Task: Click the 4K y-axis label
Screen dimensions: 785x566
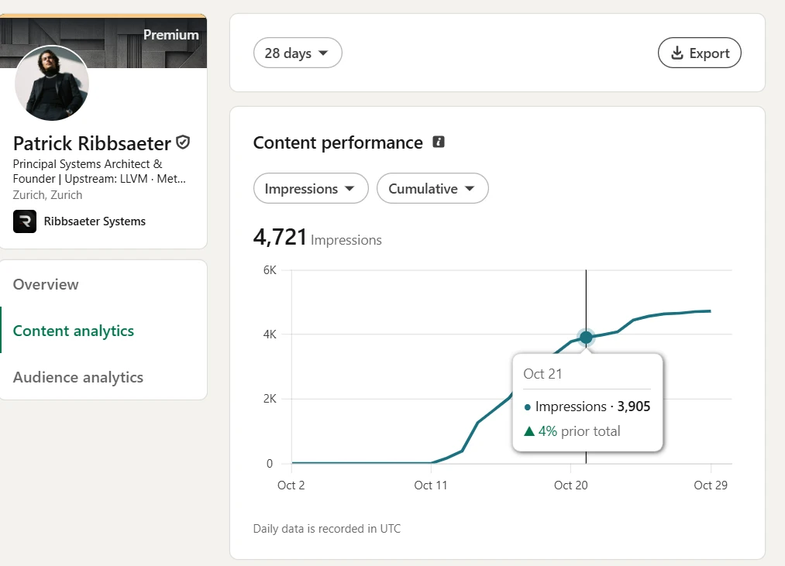Action: pos(270,334)
